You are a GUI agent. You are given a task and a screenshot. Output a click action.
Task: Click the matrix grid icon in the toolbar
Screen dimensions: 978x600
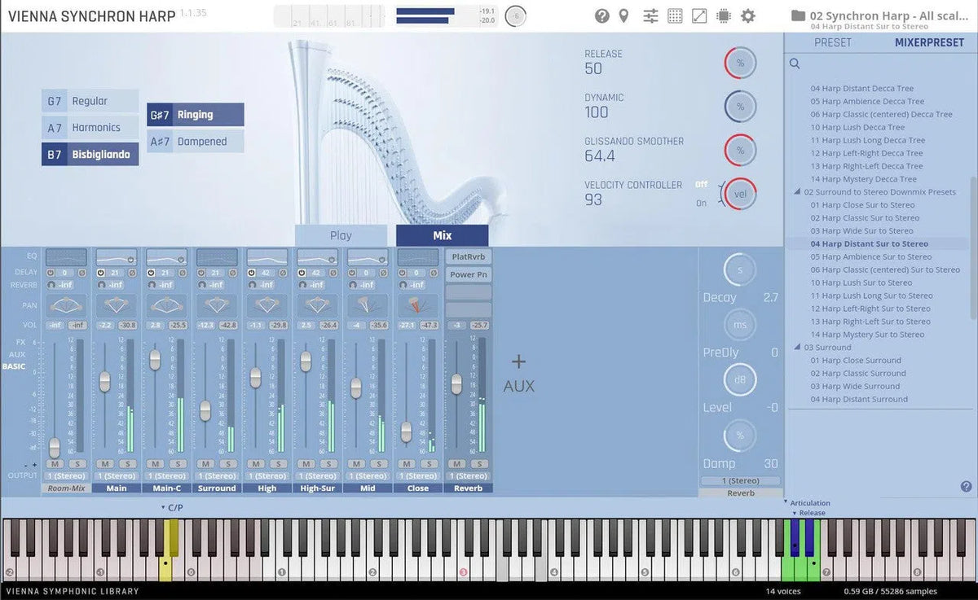coord(675,15)
